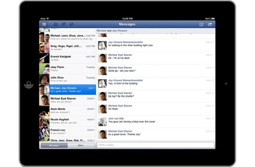Image resolution: width=255 pixels, height=167 pixels.
Task: Open the Greg, Hugo, Nigel, Jeff conversation
Action: click(68, 48)
